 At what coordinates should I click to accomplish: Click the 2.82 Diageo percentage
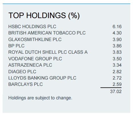[x=117, y=72]
